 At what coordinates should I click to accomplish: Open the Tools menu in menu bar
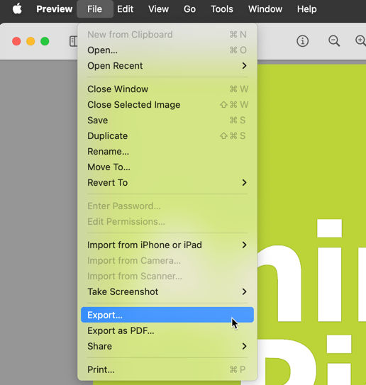[222, 9]
